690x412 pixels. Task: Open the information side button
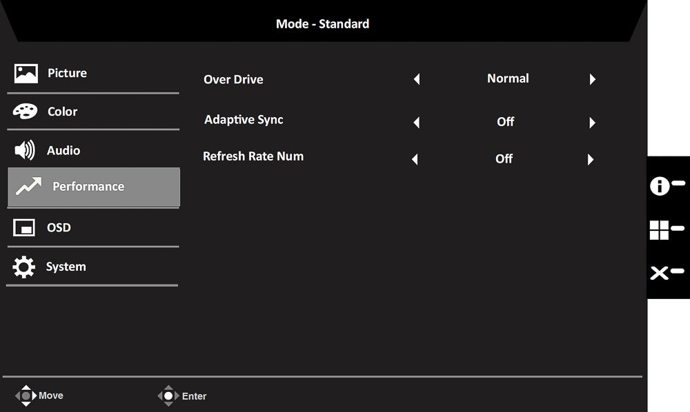pos(667,186)
